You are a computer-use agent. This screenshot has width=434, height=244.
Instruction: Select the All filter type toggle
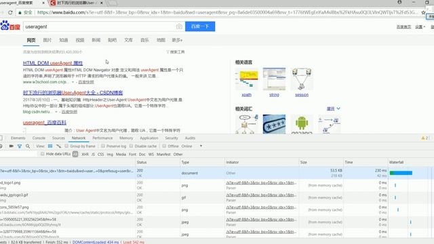(75, 154)
